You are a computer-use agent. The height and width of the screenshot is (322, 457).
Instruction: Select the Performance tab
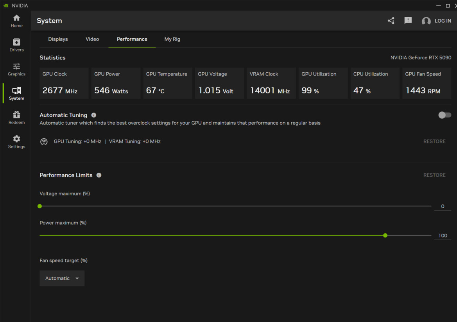[132, 39]
